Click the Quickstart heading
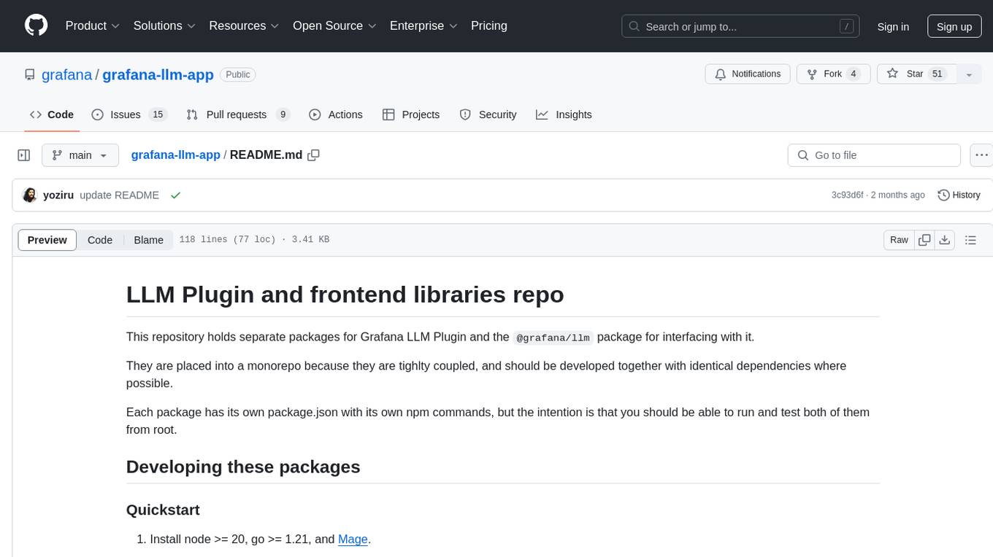 (x=163, y=510)
